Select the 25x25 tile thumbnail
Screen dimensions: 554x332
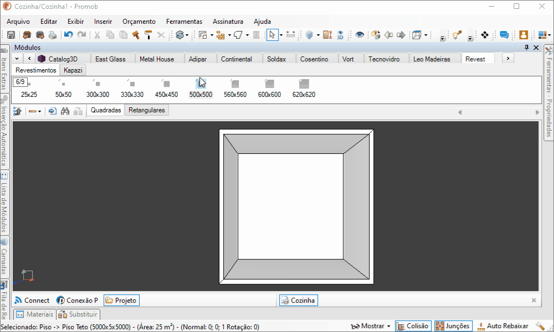pos(29,88)
